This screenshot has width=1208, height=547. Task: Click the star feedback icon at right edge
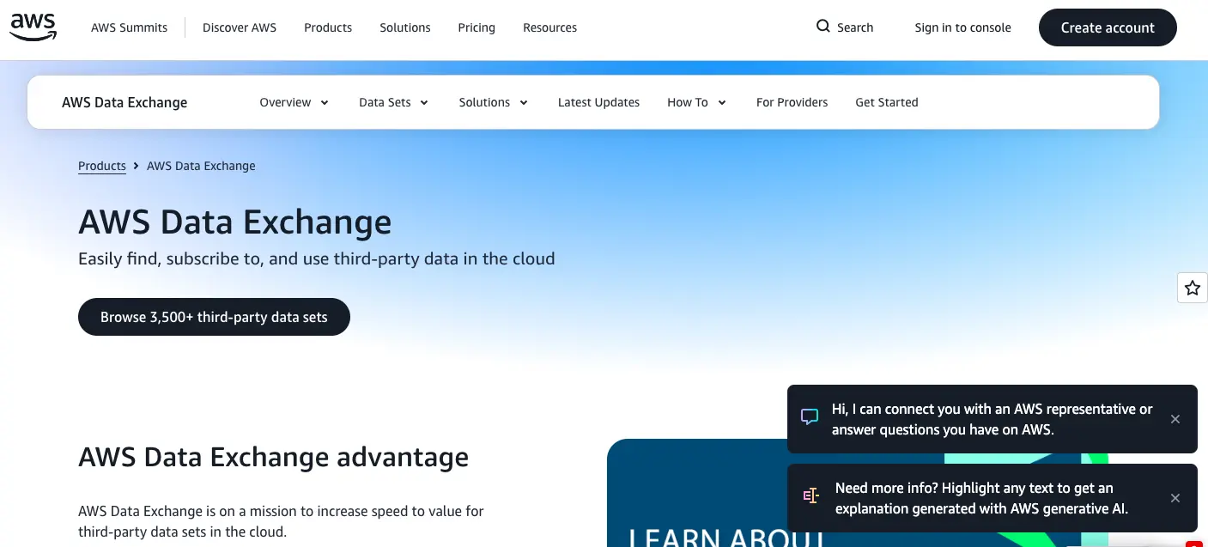click(x=1193, y=288)
